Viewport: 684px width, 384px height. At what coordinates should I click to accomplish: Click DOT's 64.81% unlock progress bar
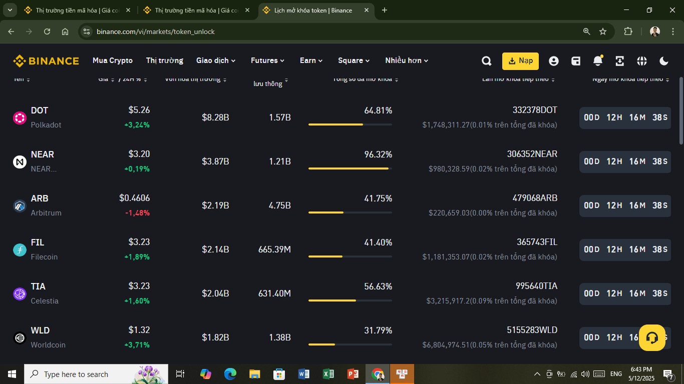(350, 124)
